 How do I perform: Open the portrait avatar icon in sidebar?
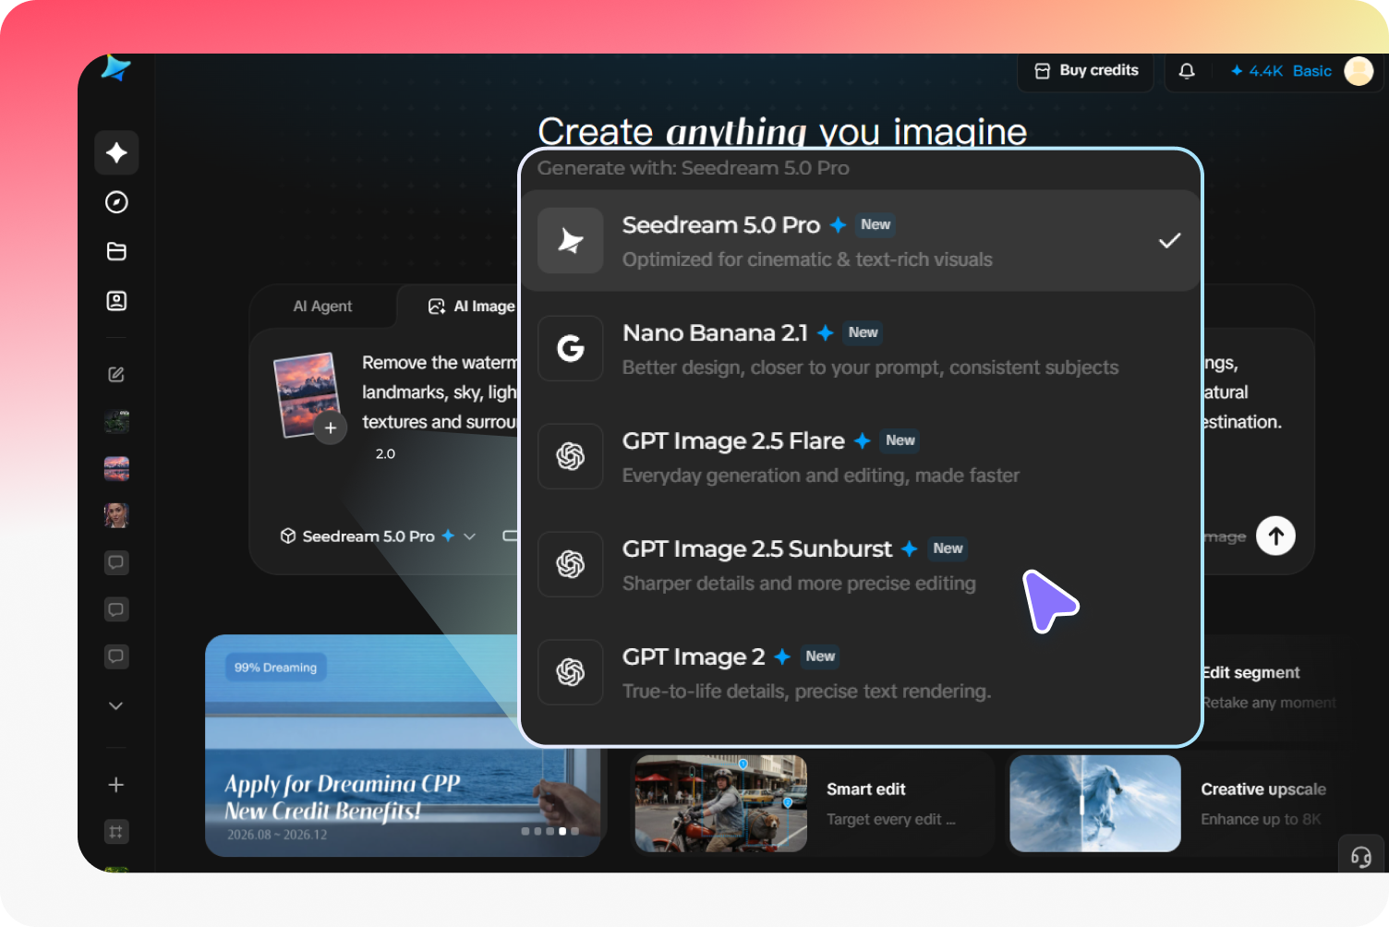tap(116, 301)
